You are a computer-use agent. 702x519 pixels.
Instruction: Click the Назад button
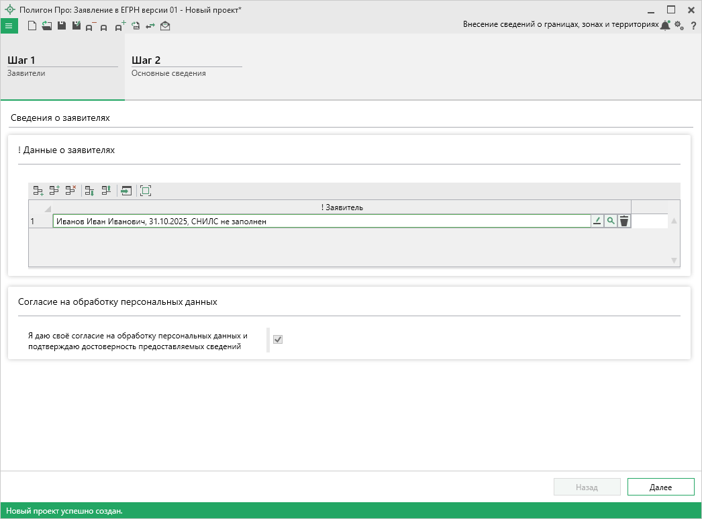click(587, 487)
